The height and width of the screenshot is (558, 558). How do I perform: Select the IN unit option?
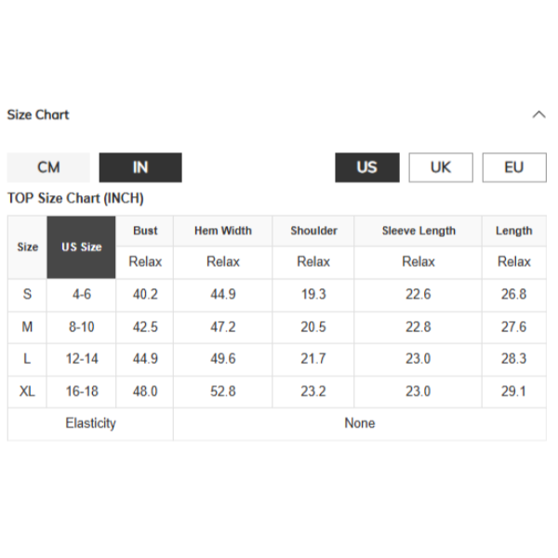pyautogui.click(x=140, y=167)
